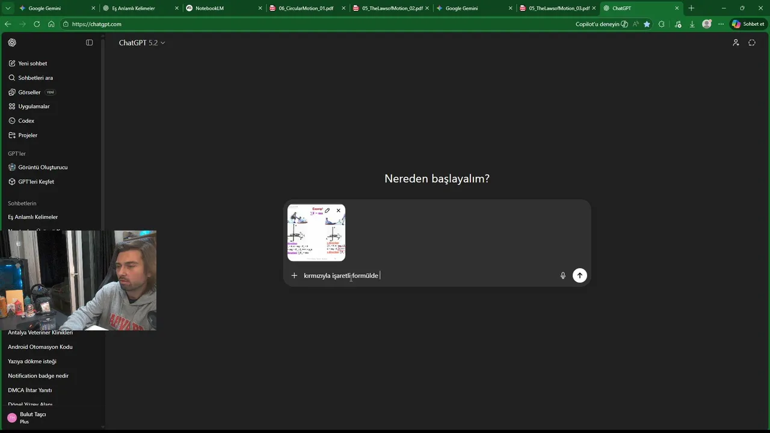
Task: Open the DMCA İhtar Yanıtı chat
Action: [x=30, y=390]
